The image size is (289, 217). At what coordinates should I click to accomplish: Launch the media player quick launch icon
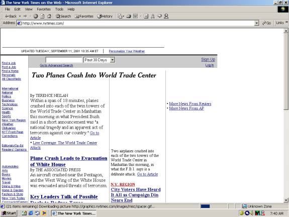point(44,213)
